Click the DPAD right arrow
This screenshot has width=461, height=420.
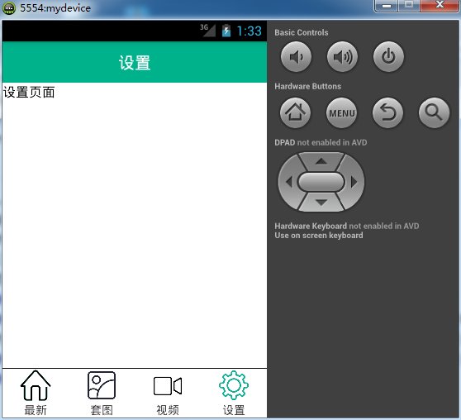[x=354, y=182]
